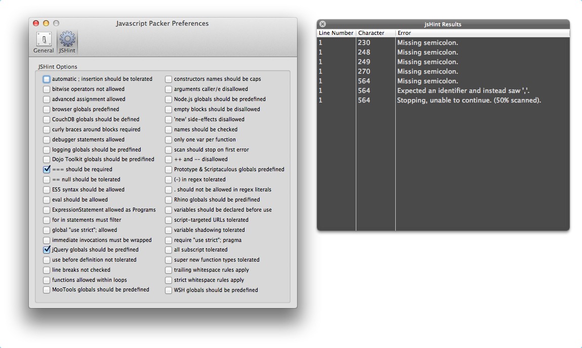Enable strict whitespace rules apply
582x348 pixels.
tap(169, 280)
